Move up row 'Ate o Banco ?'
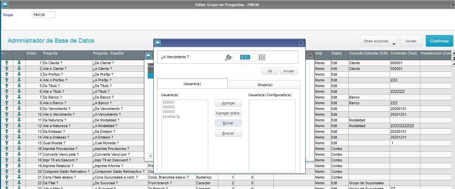Screen dimensions: 455x189 [6, 103]
